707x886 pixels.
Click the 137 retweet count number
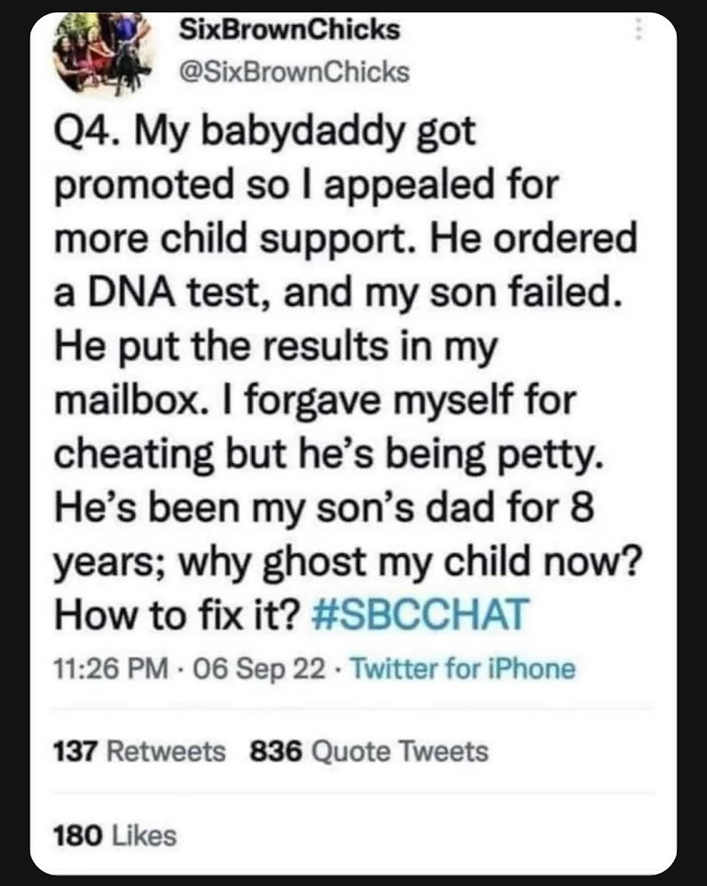click(76, 751)
